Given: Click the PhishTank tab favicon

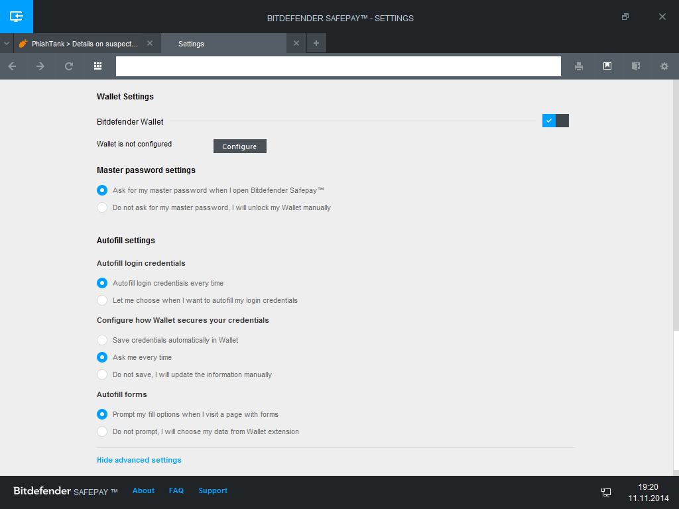Looking at the screenshot, I should click(23, 44).
